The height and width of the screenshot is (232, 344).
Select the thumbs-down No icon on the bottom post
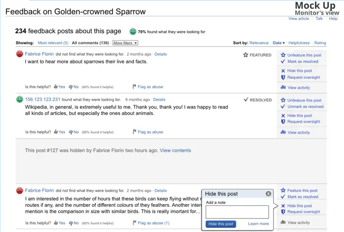click(x=71, y=223)
